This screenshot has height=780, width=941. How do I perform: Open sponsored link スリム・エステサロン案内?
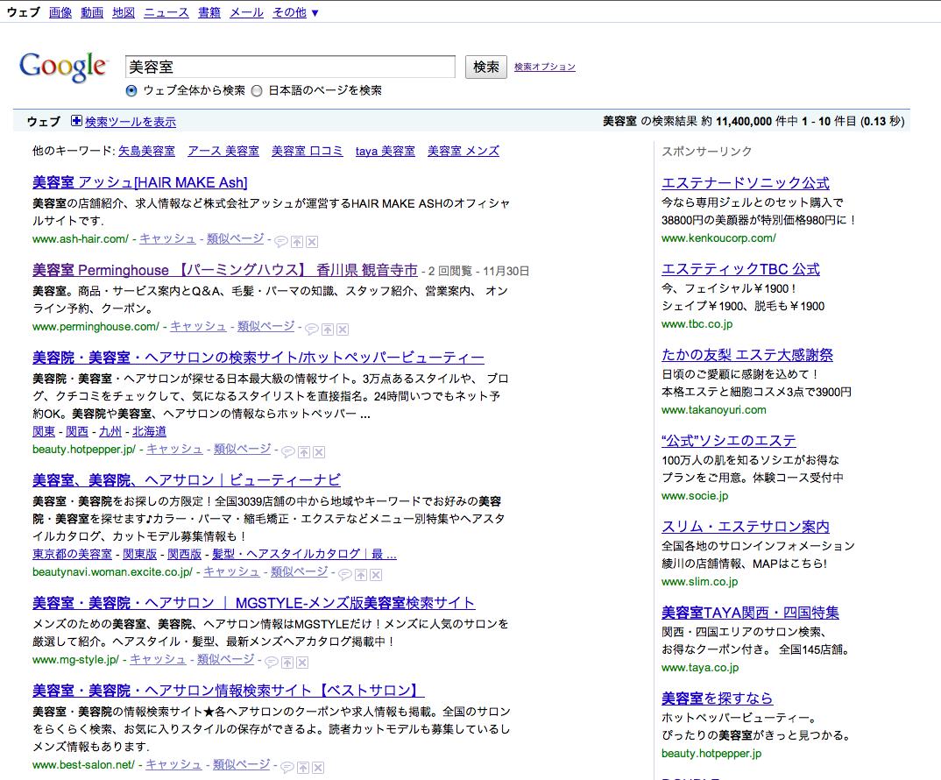pos(746,527)
